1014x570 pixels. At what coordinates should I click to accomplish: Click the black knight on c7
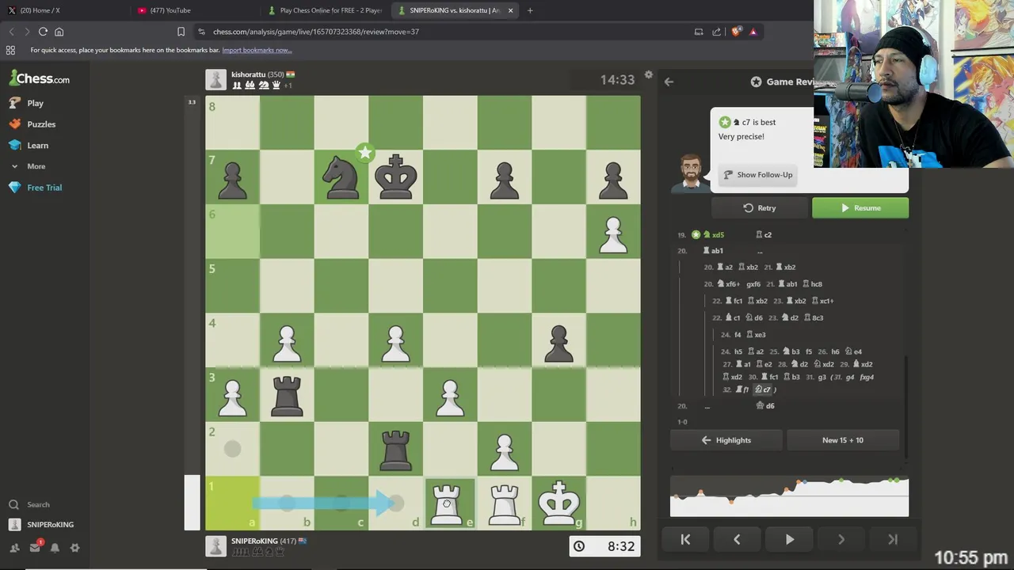[341, 177]
